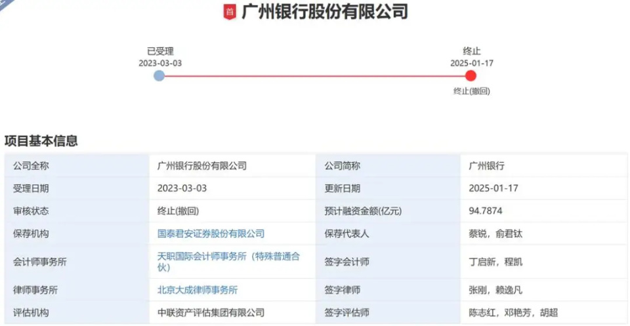This screenshot has height=326, width=630.
Task: Select the 蔡锐，俞君钛 representatives value
Action: pyautogui.click(x=495, y=234)
